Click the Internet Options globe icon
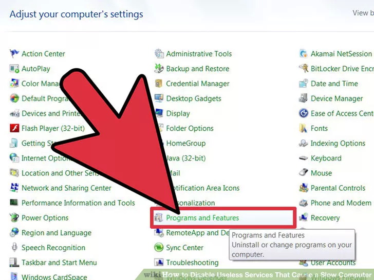Viewport: 374px width, 280px height. tap(14, 158)
